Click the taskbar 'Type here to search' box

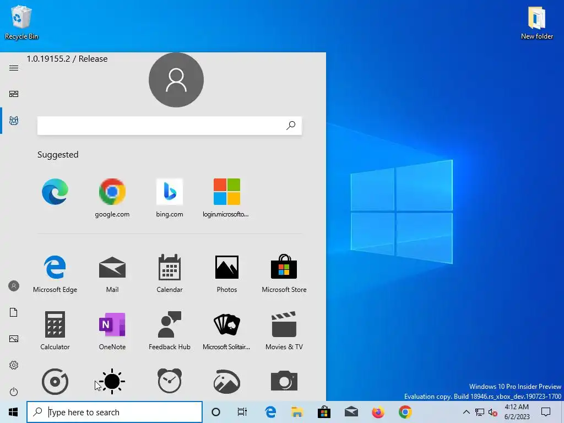pyautogui.click(x=115, y=412)
